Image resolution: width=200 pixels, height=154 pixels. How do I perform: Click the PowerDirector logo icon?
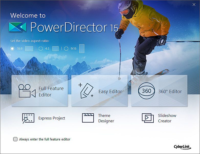17,27
